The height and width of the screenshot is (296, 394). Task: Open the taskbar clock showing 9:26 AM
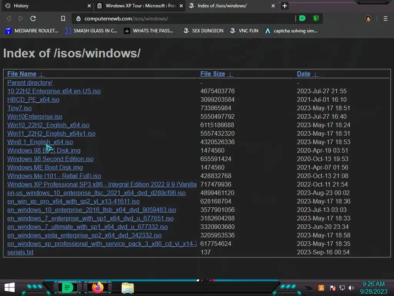[x=373, y=288]
